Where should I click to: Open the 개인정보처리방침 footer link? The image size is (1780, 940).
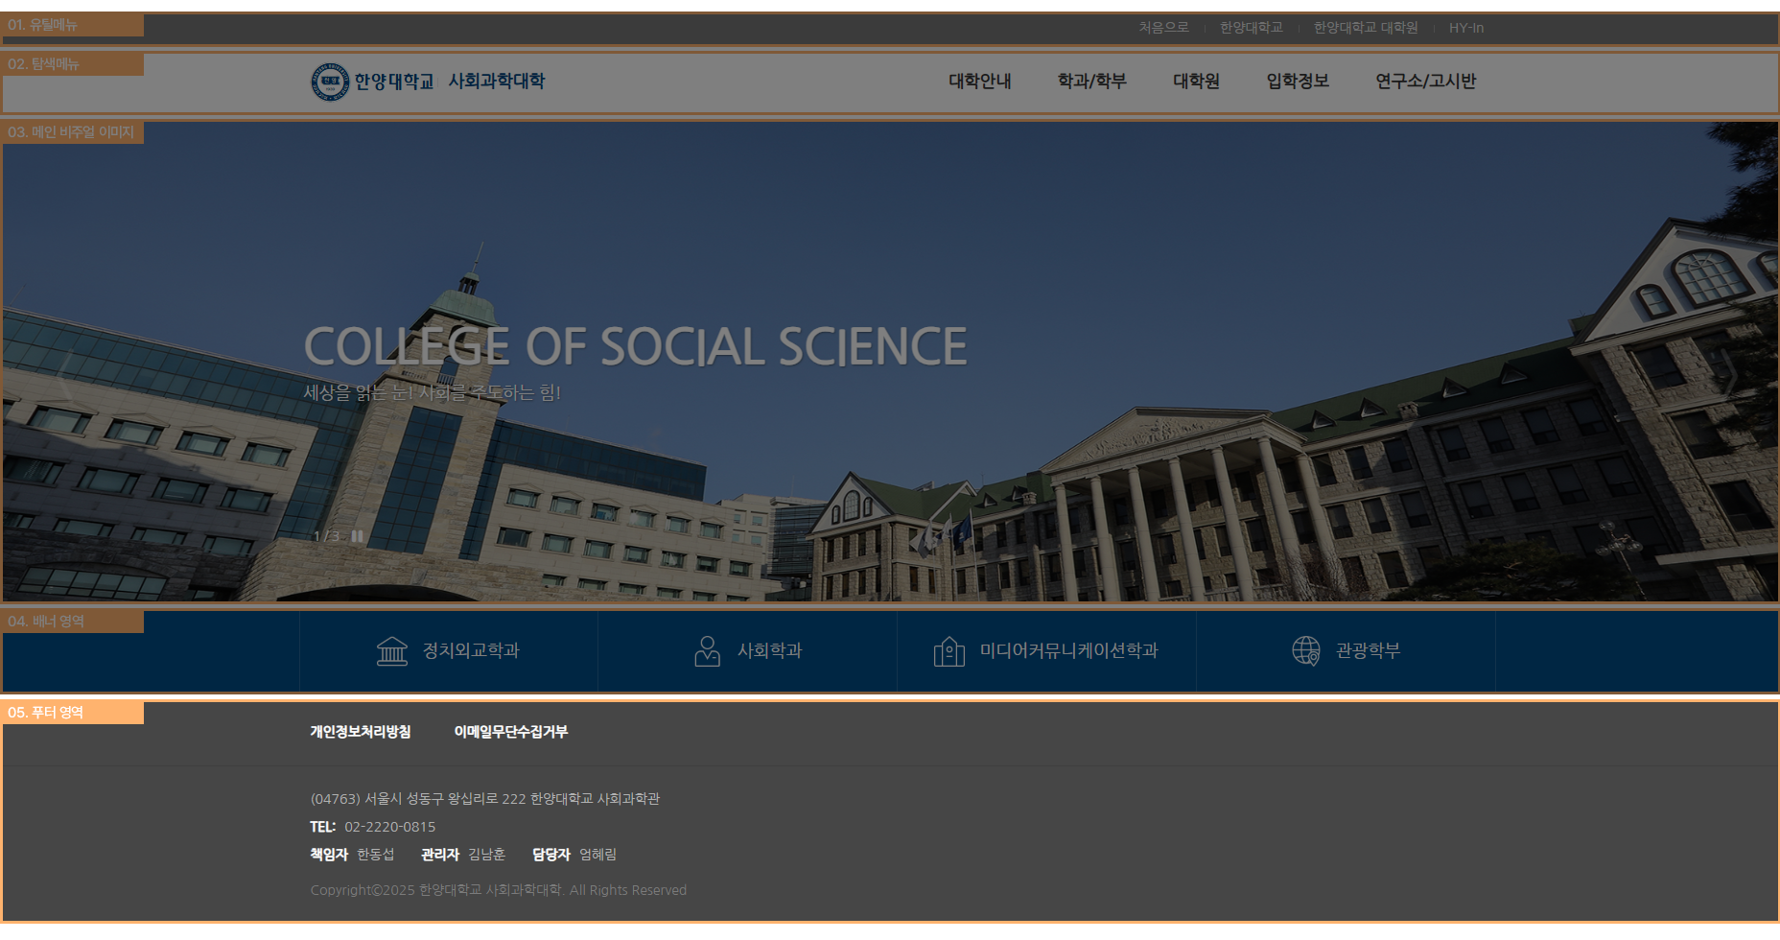coord(360,732)
